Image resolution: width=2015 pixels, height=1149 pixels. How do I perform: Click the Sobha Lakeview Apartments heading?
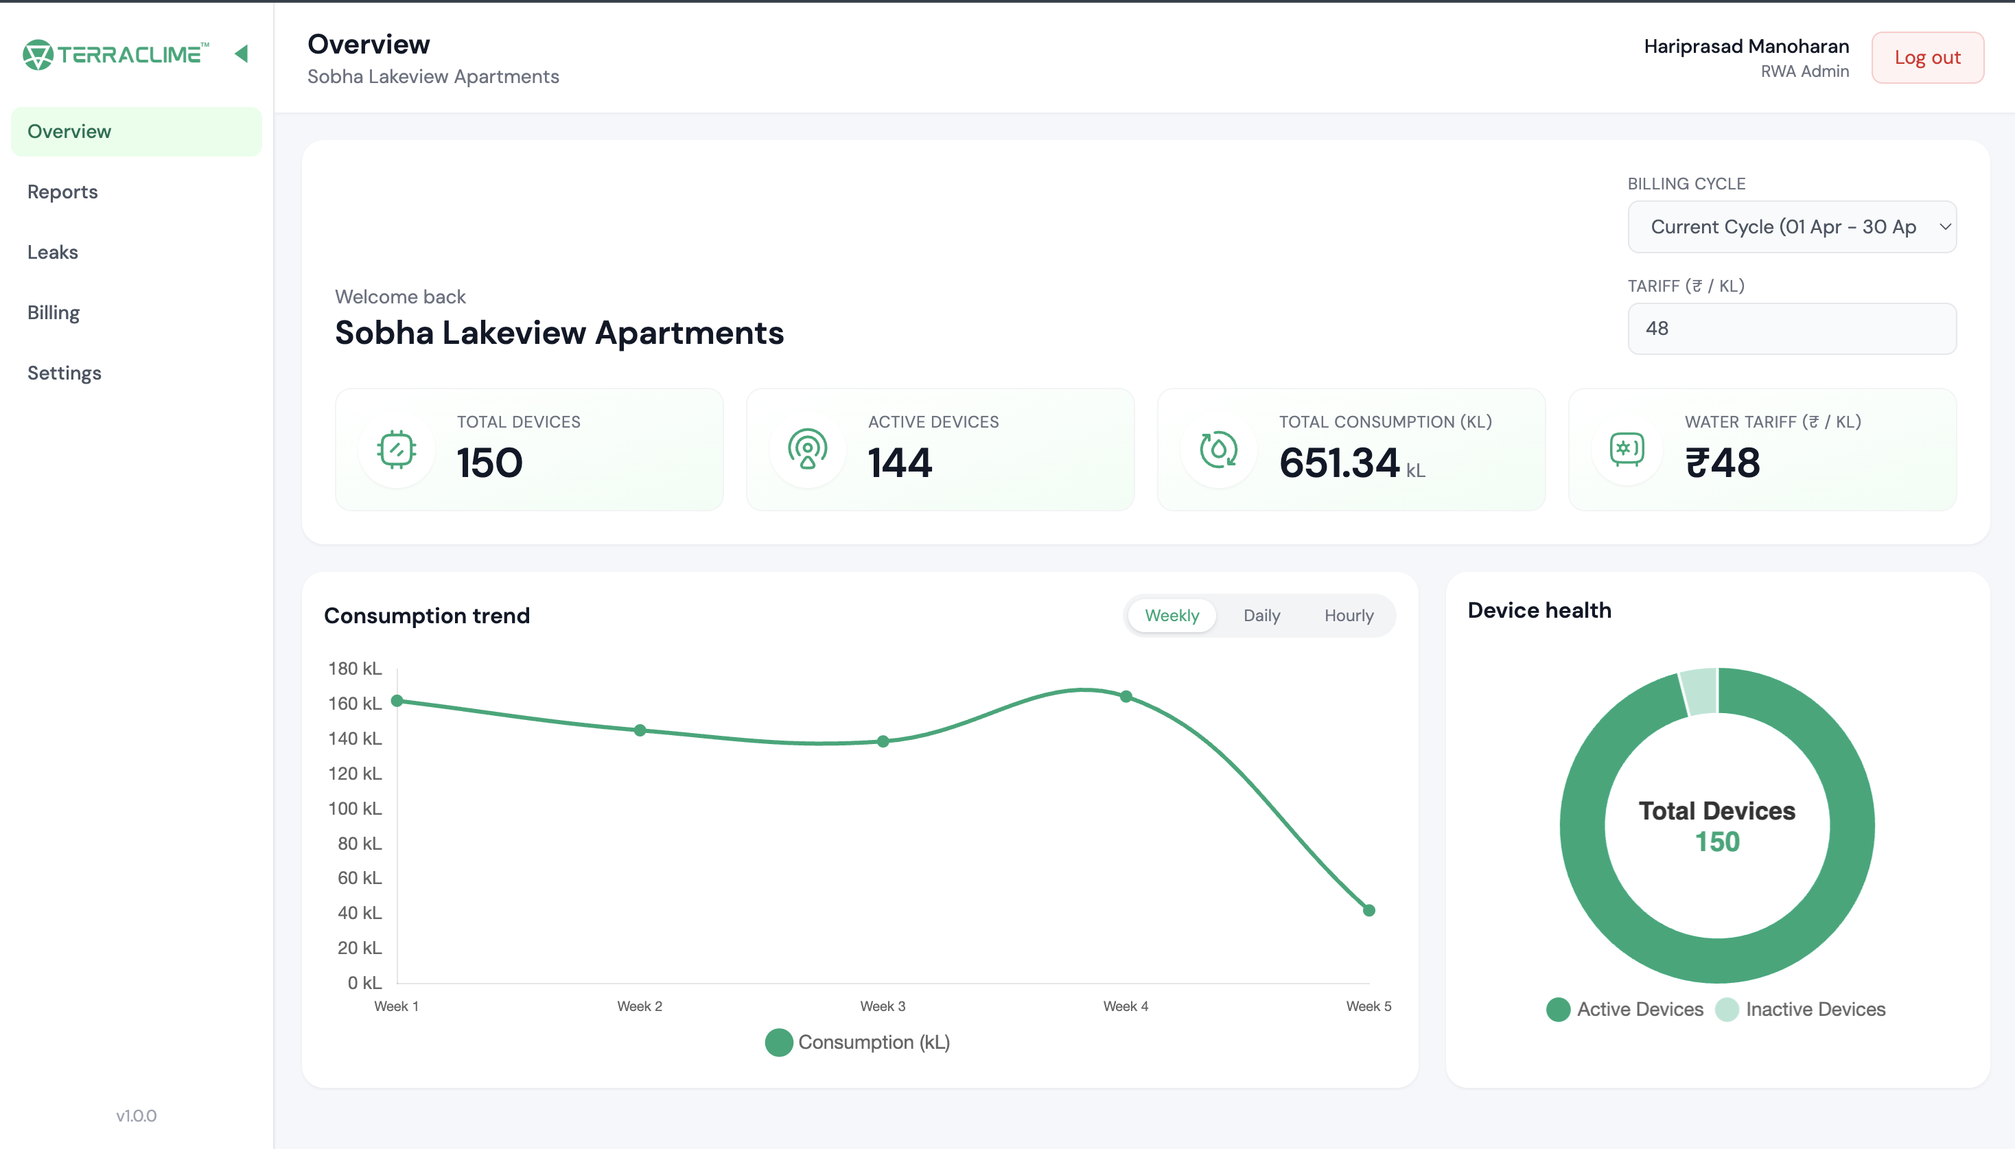click(559, 332)
